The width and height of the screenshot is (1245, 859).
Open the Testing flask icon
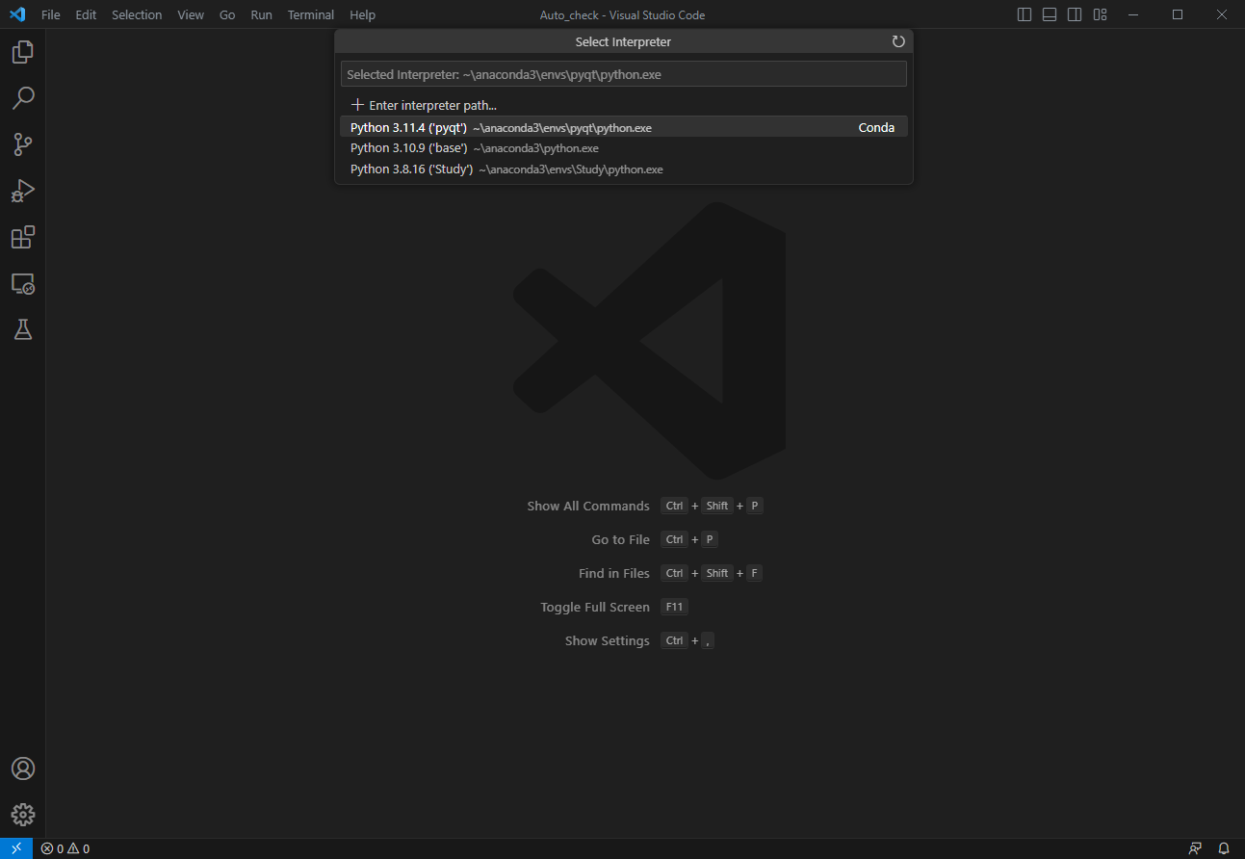[23, 329]
